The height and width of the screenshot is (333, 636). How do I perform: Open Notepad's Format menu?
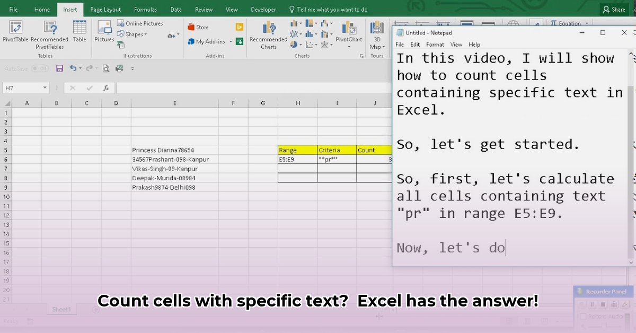coord(435,45)
